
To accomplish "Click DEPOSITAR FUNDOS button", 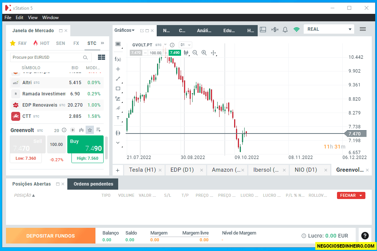I will (51, 236).
